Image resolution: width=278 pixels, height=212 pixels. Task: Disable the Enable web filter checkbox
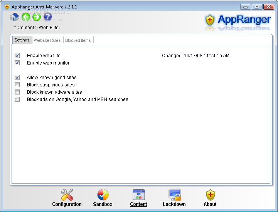point(17,55)
